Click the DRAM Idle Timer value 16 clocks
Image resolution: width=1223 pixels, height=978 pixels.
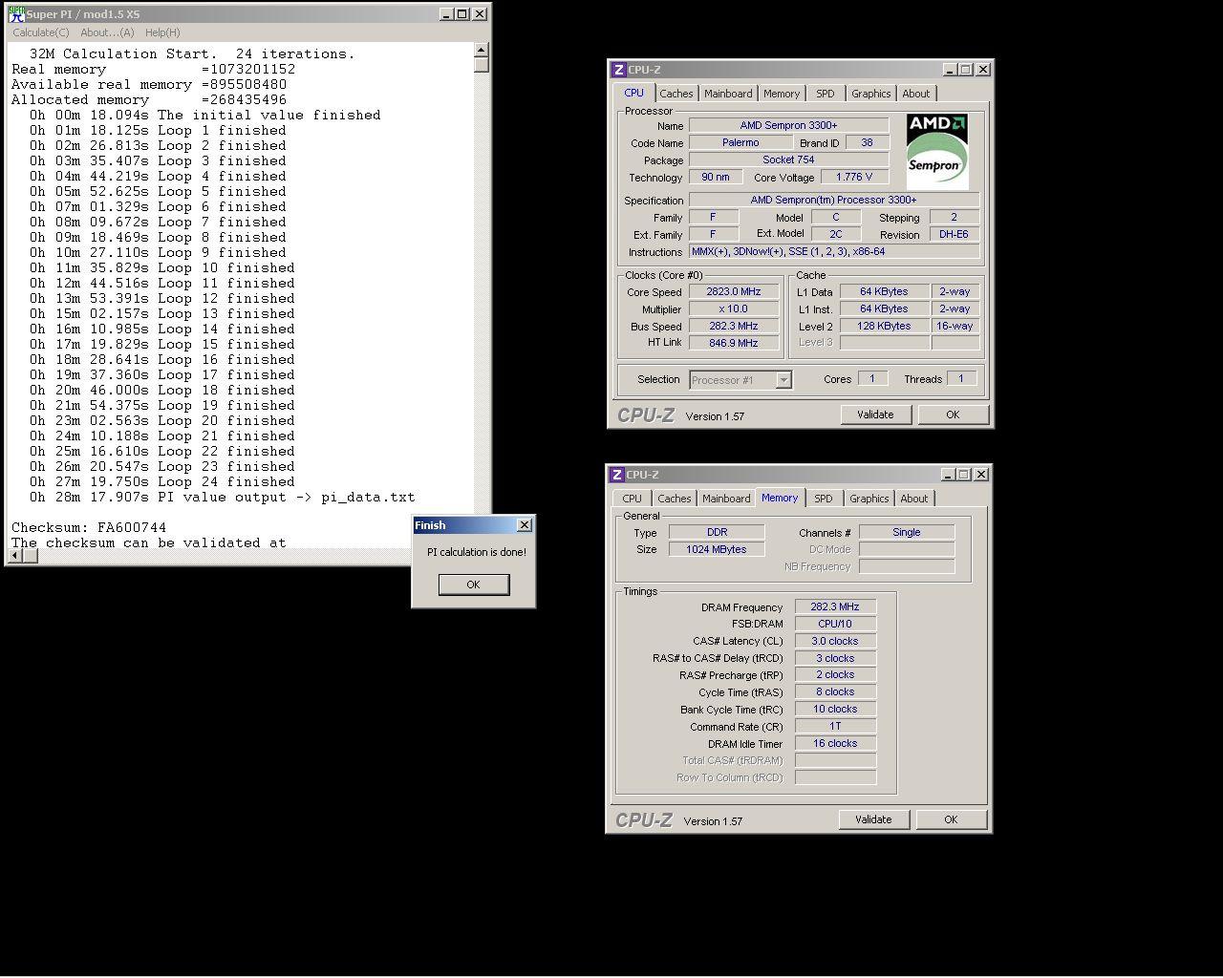836,743
